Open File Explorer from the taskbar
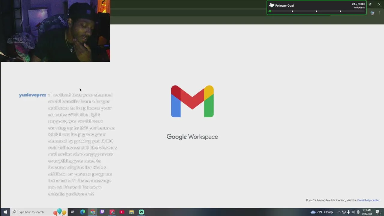The height and width of the screenshot is (216, 384). click(131, 212)
